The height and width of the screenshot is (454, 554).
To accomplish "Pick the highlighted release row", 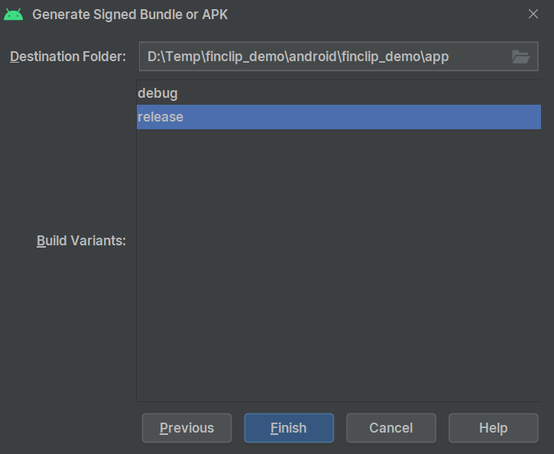I will [339, 117].
